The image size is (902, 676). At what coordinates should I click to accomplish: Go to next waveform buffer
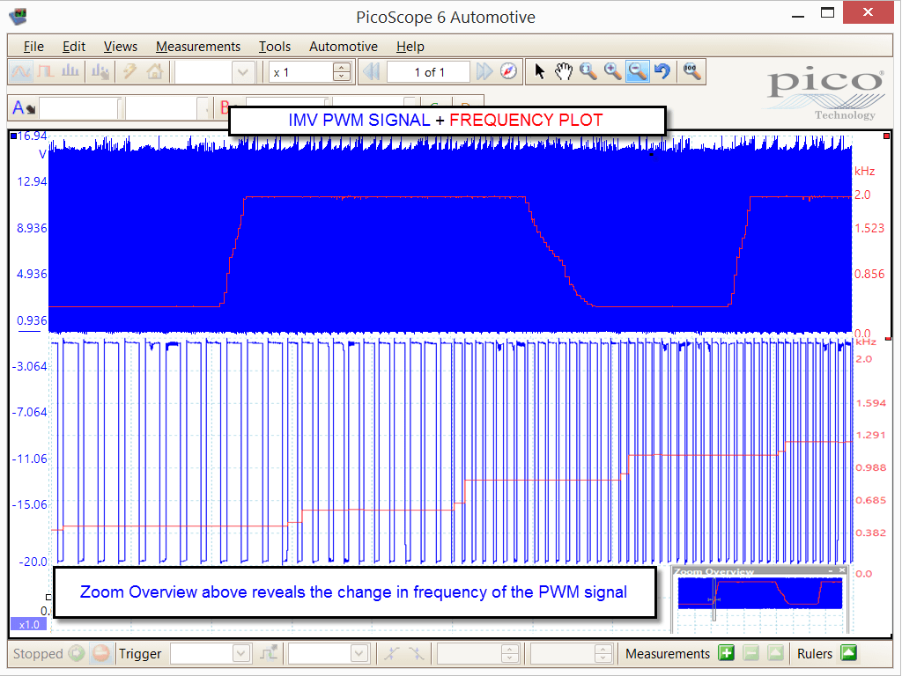(x=484, y=72)
